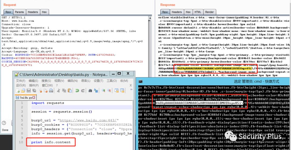Click the cmd window title bar icon
The height and width of the screenshot is (150, 291).
pyautogui.click(x=141, y=81)
